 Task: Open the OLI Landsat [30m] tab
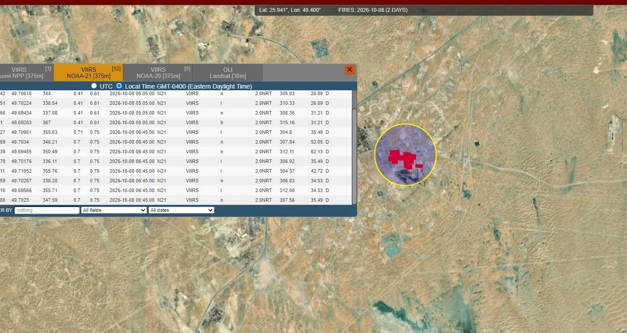228,73
